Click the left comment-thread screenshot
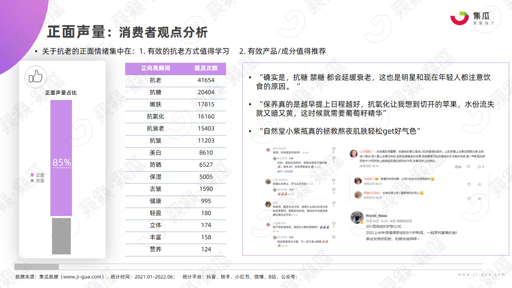 300,198
